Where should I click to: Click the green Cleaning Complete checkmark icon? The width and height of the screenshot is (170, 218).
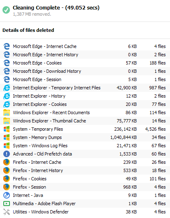6,10
